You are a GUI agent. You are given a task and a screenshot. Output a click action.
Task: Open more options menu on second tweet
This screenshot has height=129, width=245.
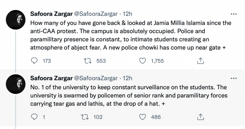(x=234, y=78)
